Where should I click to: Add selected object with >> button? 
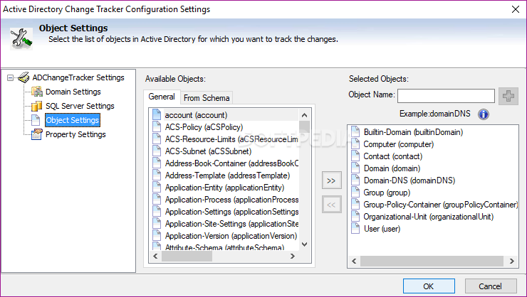coord(331,180)
